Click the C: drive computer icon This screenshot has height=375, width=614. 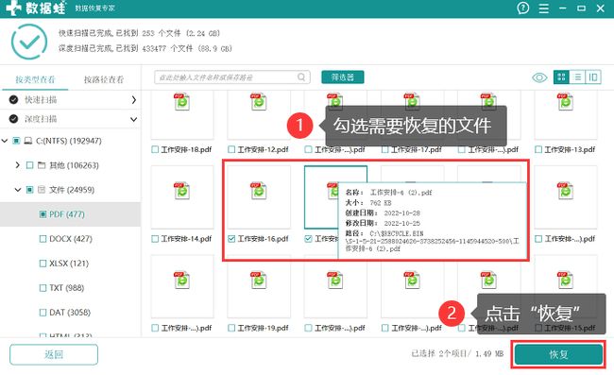coord(28,141)
